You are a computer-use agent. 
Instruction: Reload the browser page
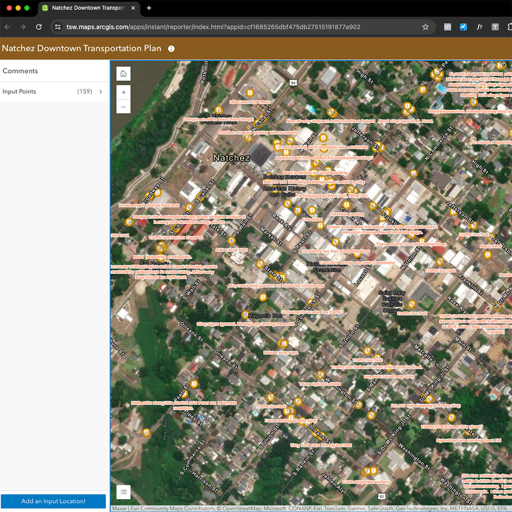click(39, 27)
